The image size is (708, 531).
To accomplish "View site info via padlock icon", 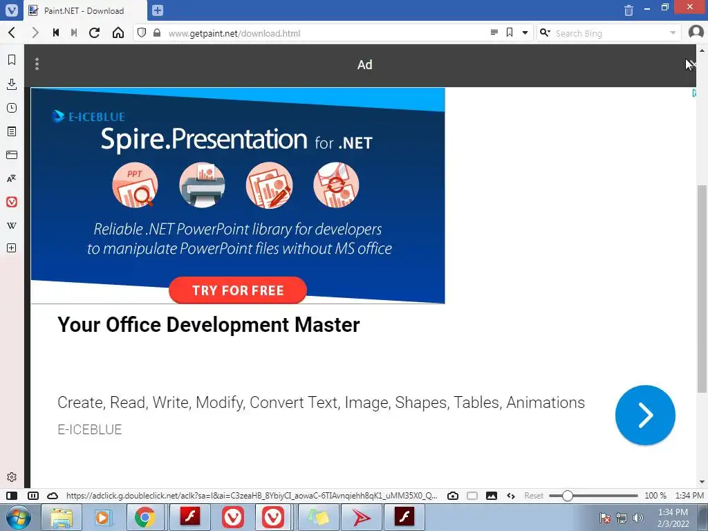I will (157, 32).
